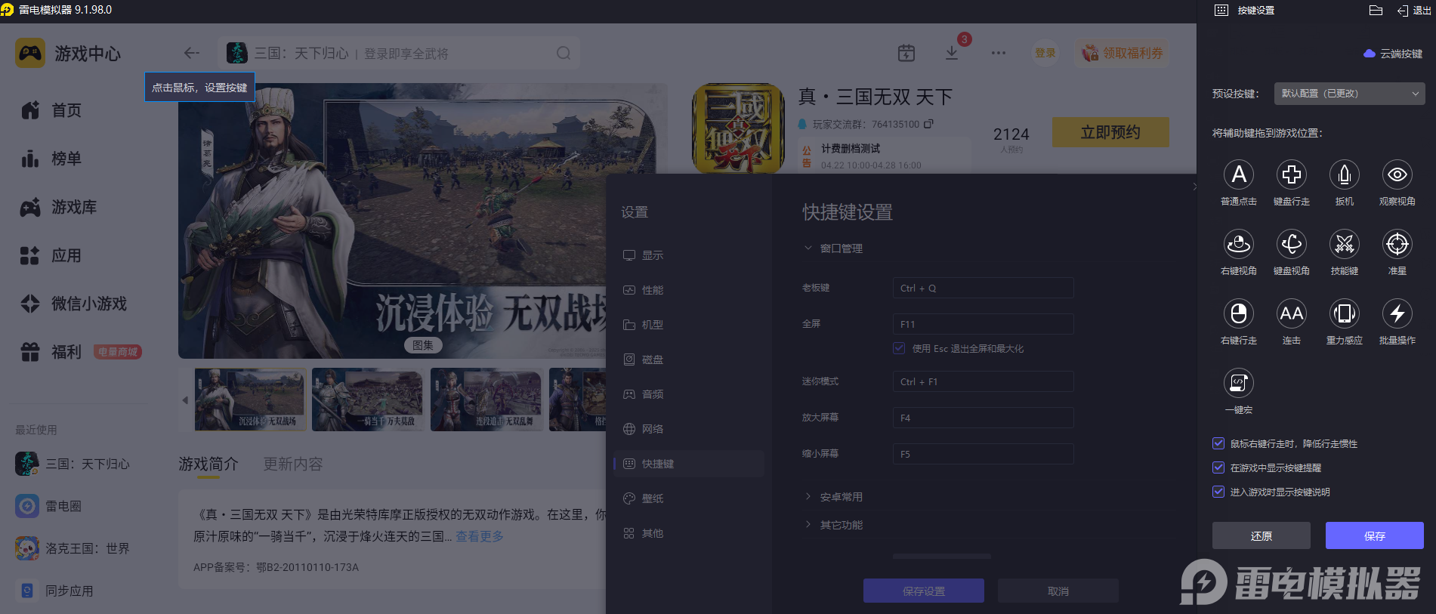Expand the 其它功能 shortcut section
The width and height of the screenshot is (1436, 614).
coord(841,525)
